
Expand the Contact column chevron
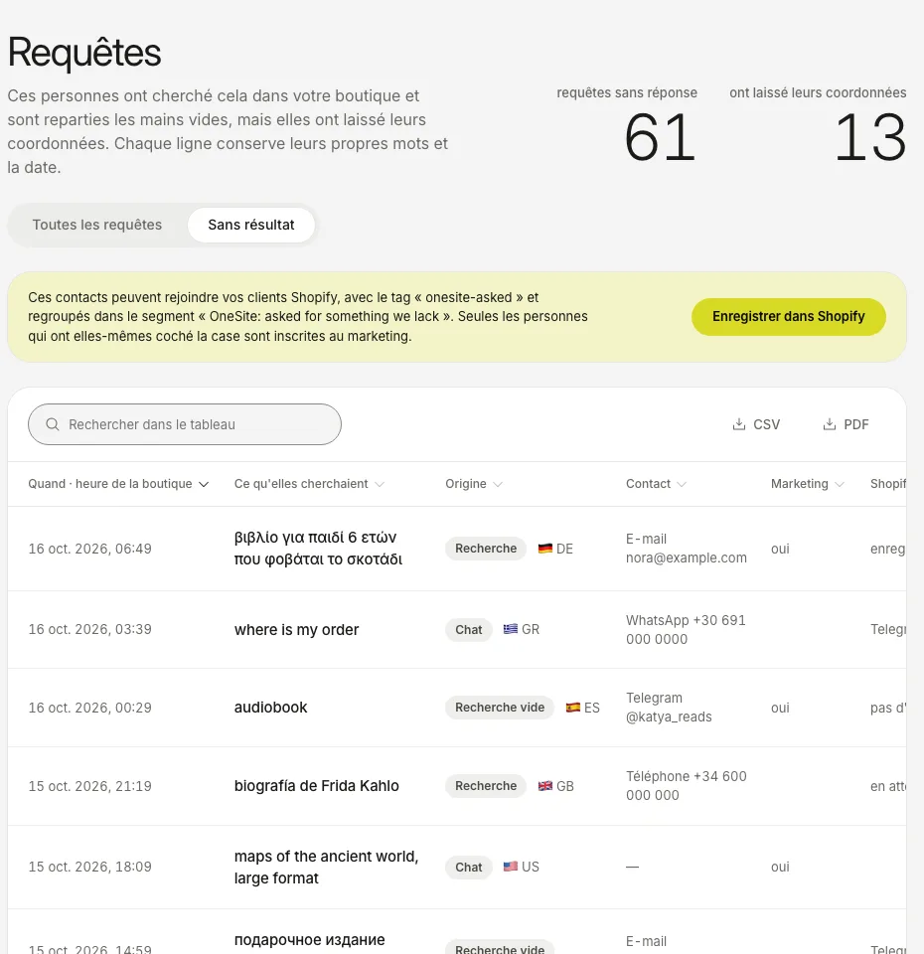(682, 484)
